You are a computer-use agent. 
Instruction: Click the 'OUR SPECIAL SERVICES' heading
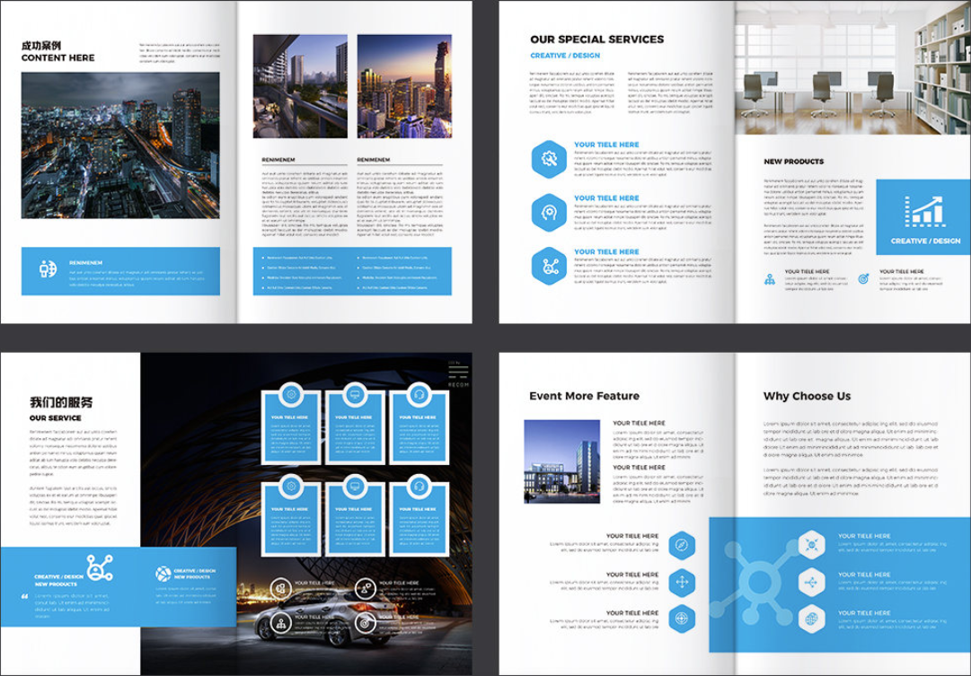pyautogui.click(x=596, y=39)
